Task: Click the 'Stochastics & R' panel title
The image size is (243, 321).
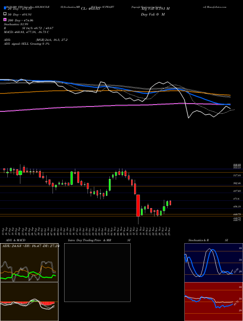Action: 198,240
